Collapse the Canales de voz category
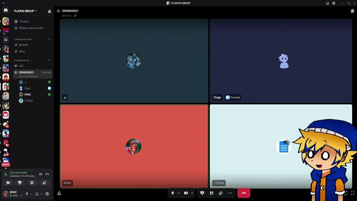Screen dimensions: 357x201 pyautogui.click(x=23, y=60)
